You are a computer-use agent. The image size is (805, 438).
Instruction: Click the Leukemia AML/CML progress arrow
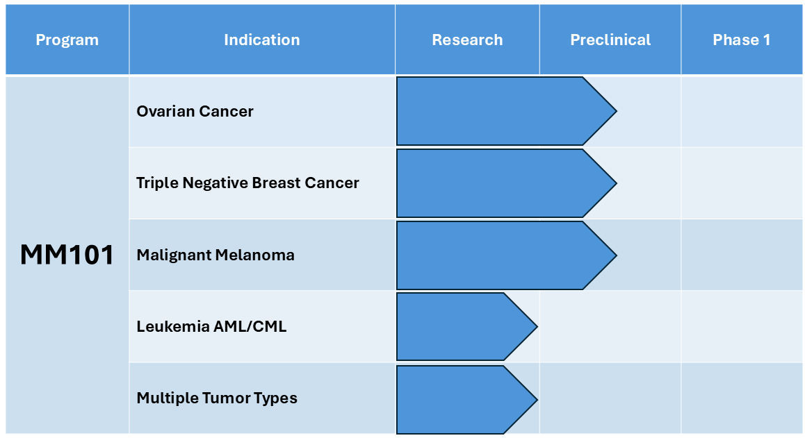tap(466, 327)
